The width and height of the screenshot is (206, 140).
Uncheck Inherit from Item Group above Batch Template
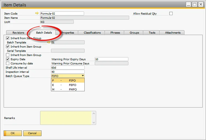pos(8,38)
